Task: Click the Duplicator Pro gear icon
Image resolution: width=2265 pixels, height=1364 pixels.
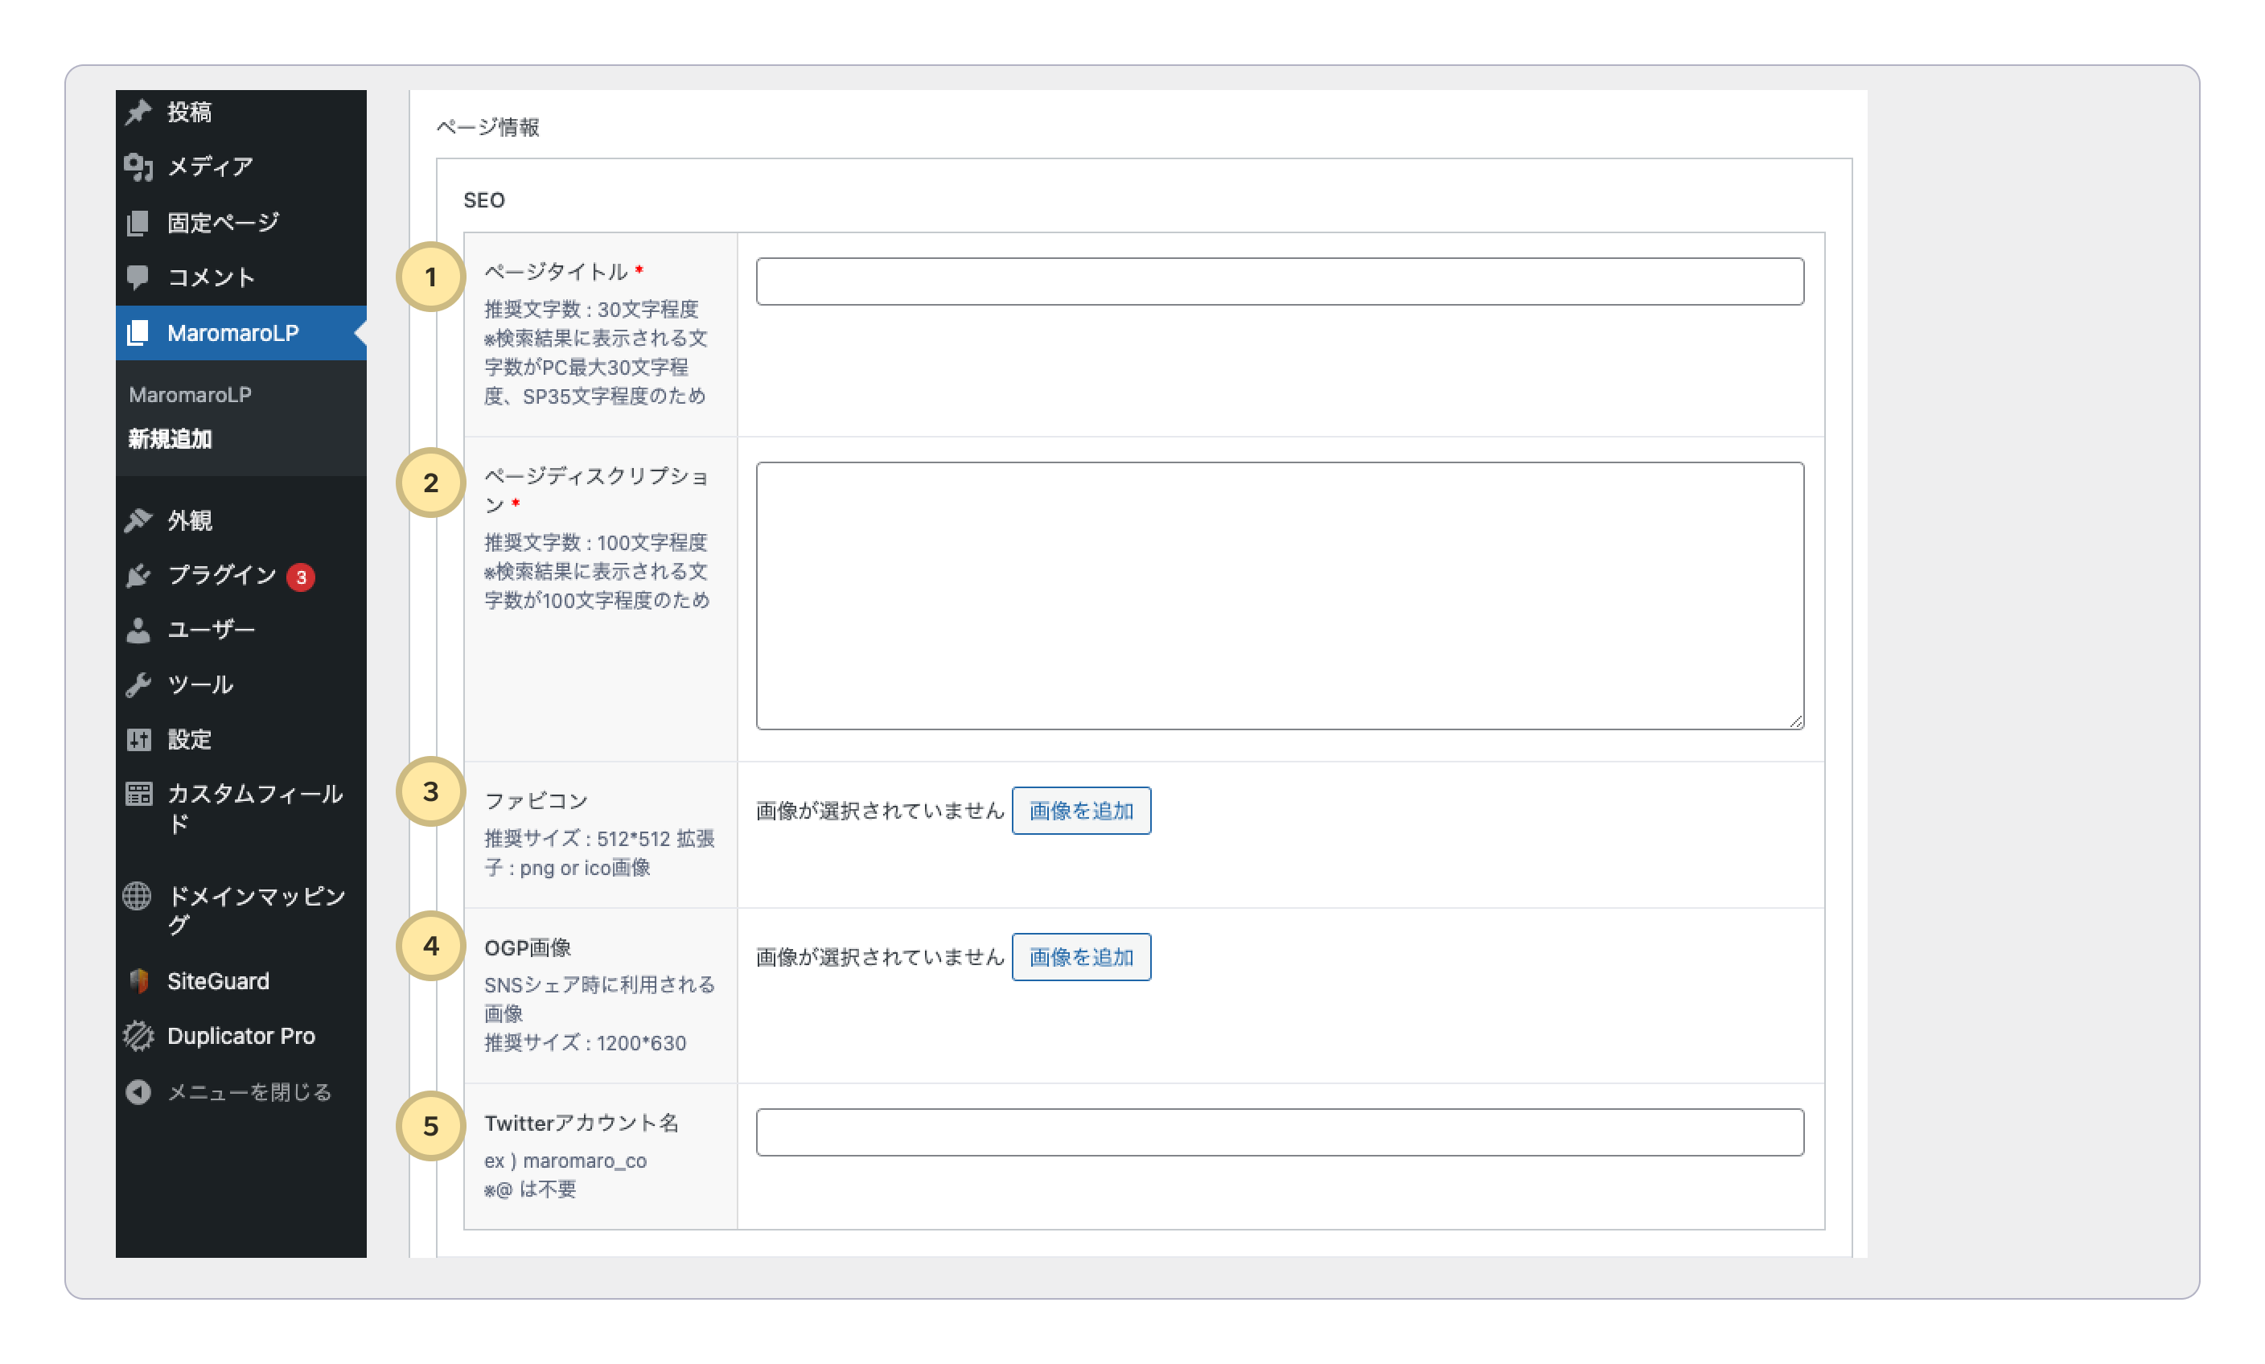Action: click(x=138, y=1036)
